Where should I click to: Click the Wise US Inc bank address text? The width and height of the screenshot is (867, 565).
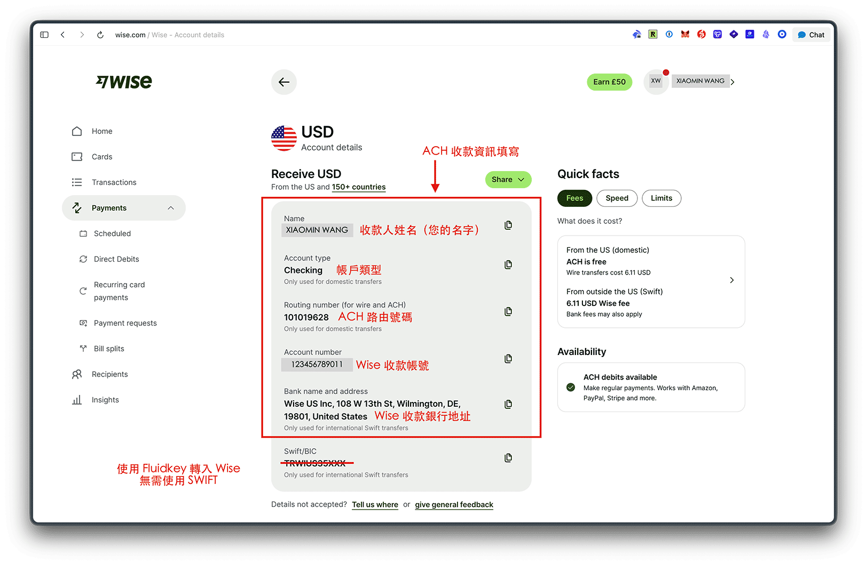click(372, 410)
